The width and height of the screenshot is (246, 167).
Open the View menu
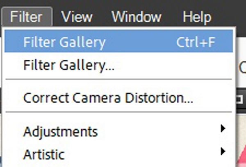78,17
